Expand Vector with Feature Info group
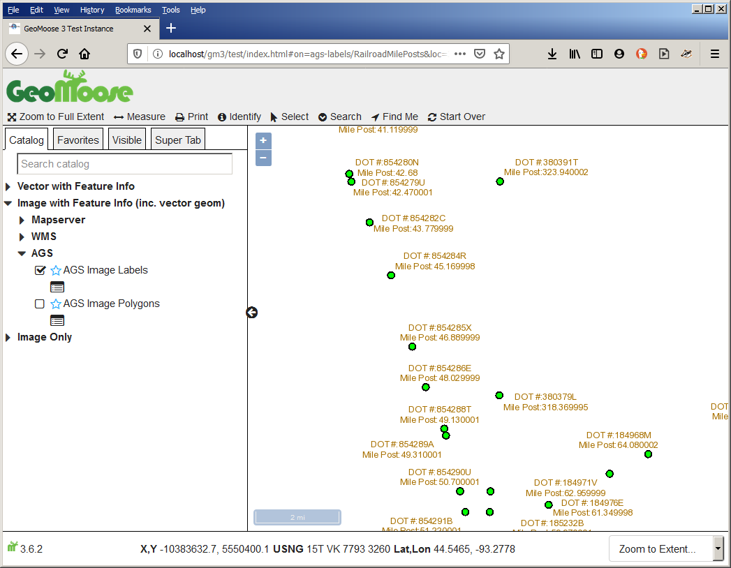731x568 pixels. click(x=8, y=186)
